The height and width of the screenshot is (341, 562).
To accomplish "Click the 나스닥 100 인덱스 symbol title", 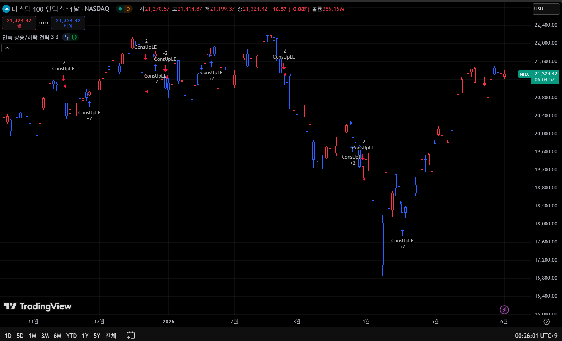I will 38,9.
